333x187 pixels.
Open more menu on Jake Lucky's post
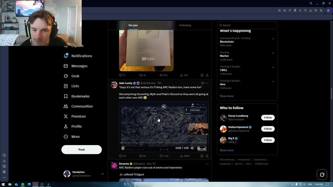click(207, 83)
